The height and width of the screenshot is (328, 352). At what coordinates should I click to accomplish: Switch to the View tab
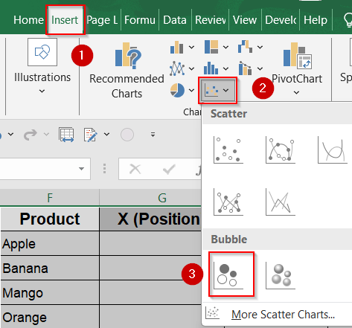click(245, 20)
